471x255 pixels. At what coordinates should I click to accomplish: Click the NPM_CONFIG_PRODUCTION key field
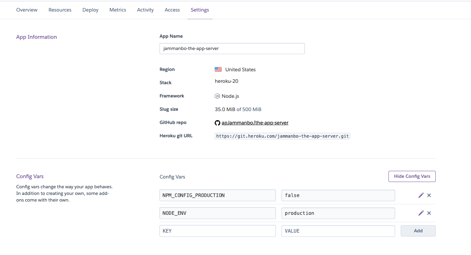[217, 195]
